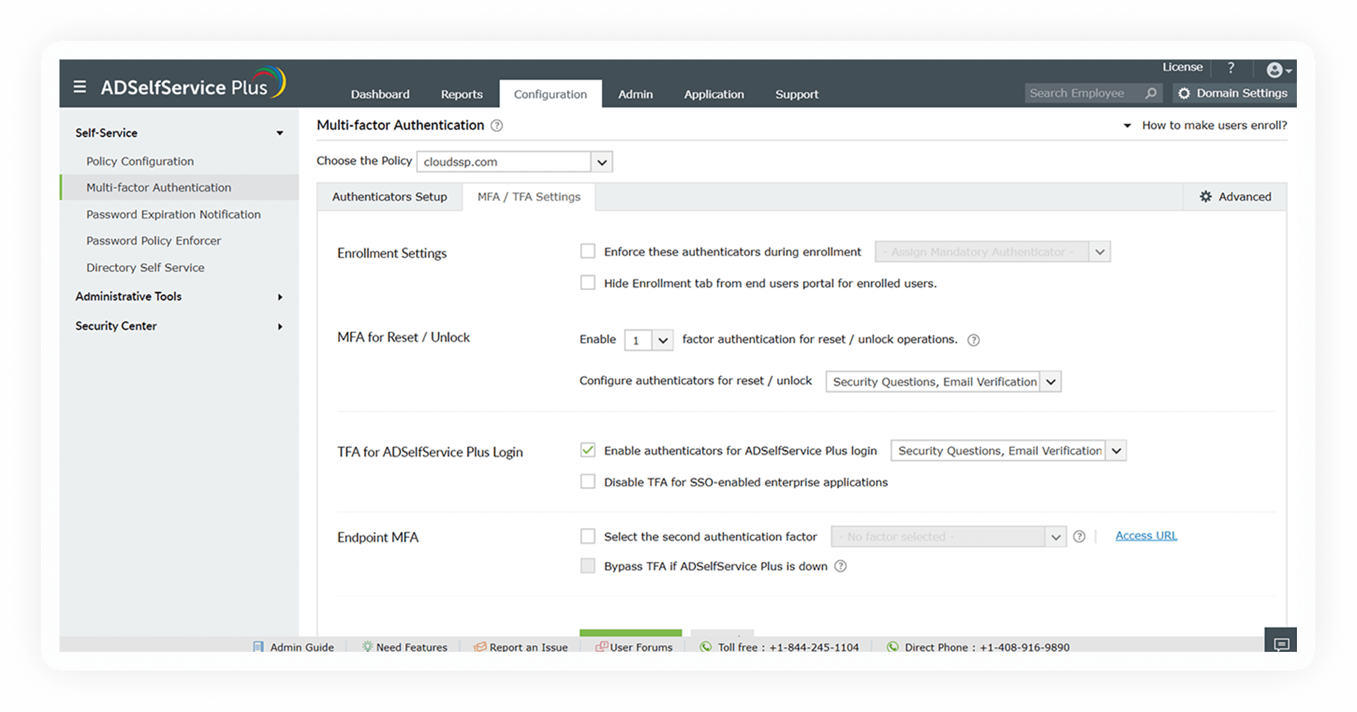1357x712 pixels.
Task: Open the chat icon at bottom right
Action: 1281,643
